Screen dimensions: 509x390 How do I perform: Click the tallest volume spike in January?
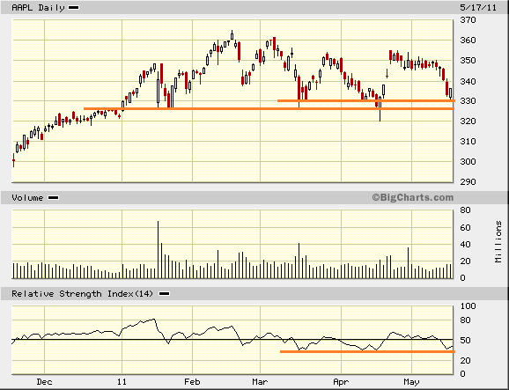pos(159,249)
